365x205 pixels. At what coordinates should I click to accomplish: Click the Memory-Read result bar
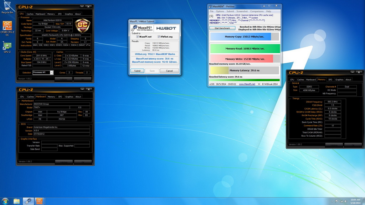point(245,48)
